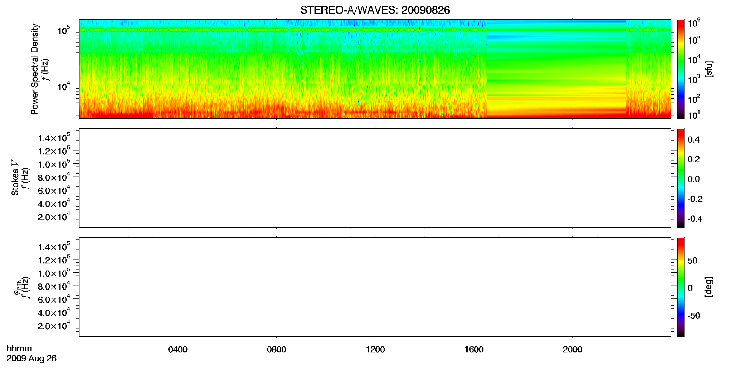Click the Stokes V axis label
The height and width of the screenshot is (386, 750).
[x=15, y=178]
